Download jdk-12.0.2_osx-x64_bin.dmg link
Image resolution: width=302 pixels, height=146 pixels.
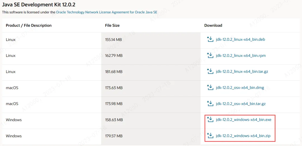[x=240, y=88]
